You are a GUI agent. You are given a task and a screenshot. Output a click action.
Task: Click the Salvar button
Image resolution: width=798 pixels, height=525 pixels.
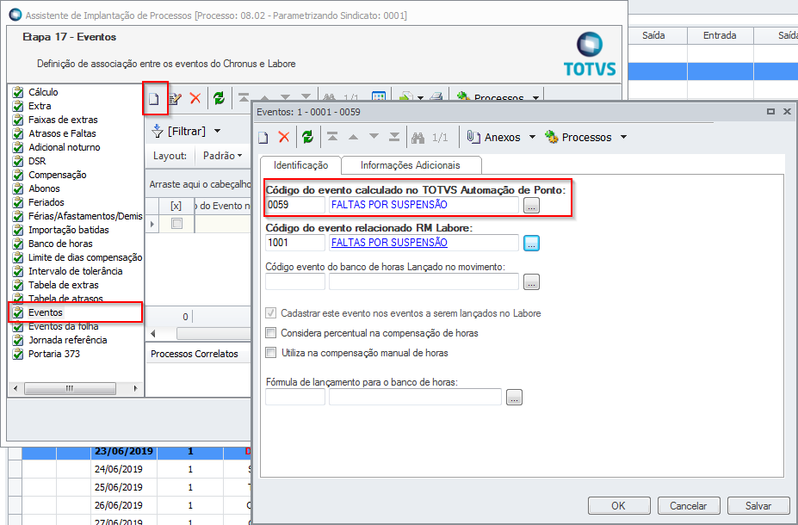tap(758, 506)
